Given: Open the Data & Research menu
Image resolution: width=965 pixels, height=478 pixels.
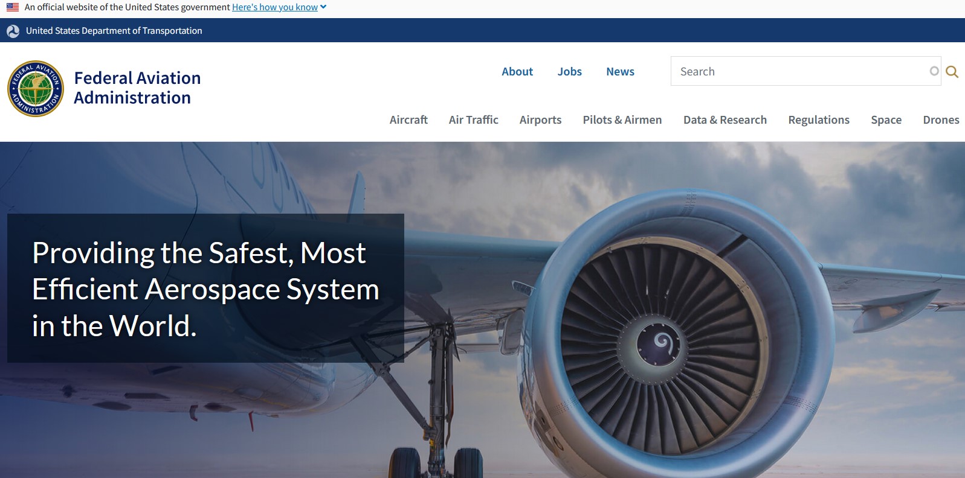Looking at the screenshot, I should click(x=725, y=120).
